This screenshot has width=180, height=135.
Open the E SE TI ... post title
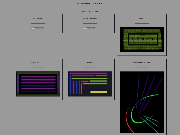point(38,63)
